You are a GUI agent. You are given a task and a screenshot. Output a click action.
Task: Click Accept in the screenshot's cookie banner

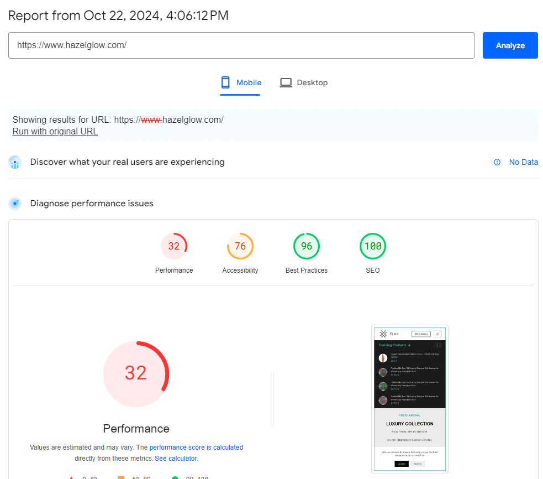402,464
